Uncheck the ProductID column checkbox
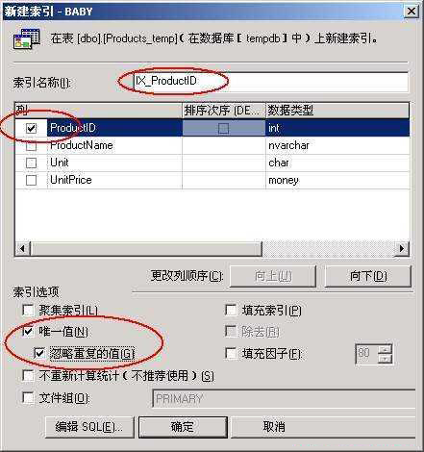The width and height of the screenshot is (424, 452). click(x=31, y=128)
